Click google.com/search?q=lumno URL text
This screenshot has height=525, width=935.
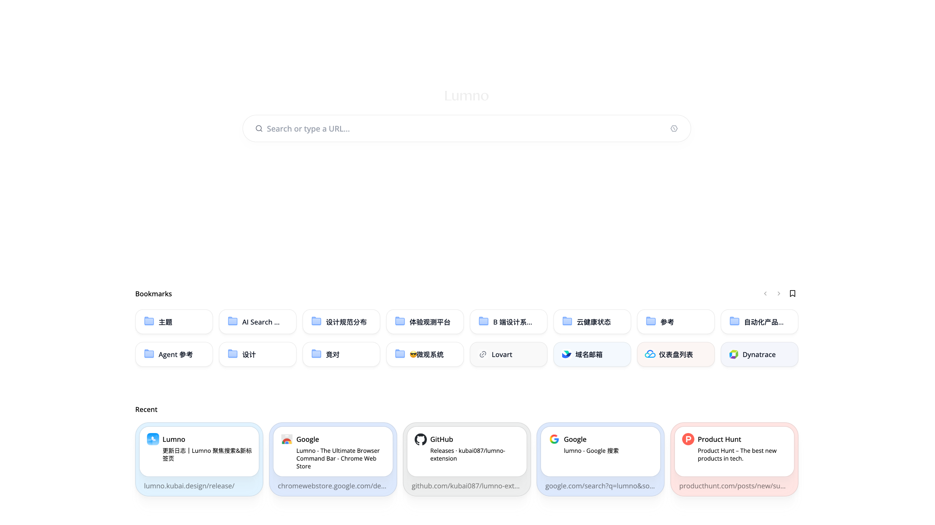point(599,486)
